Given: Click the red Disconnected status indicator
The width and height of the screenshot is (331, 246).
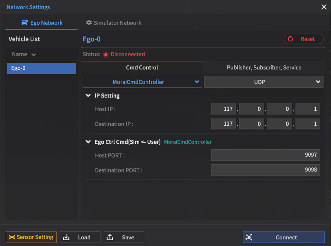Looking at the screenshot, I should 106,55.
